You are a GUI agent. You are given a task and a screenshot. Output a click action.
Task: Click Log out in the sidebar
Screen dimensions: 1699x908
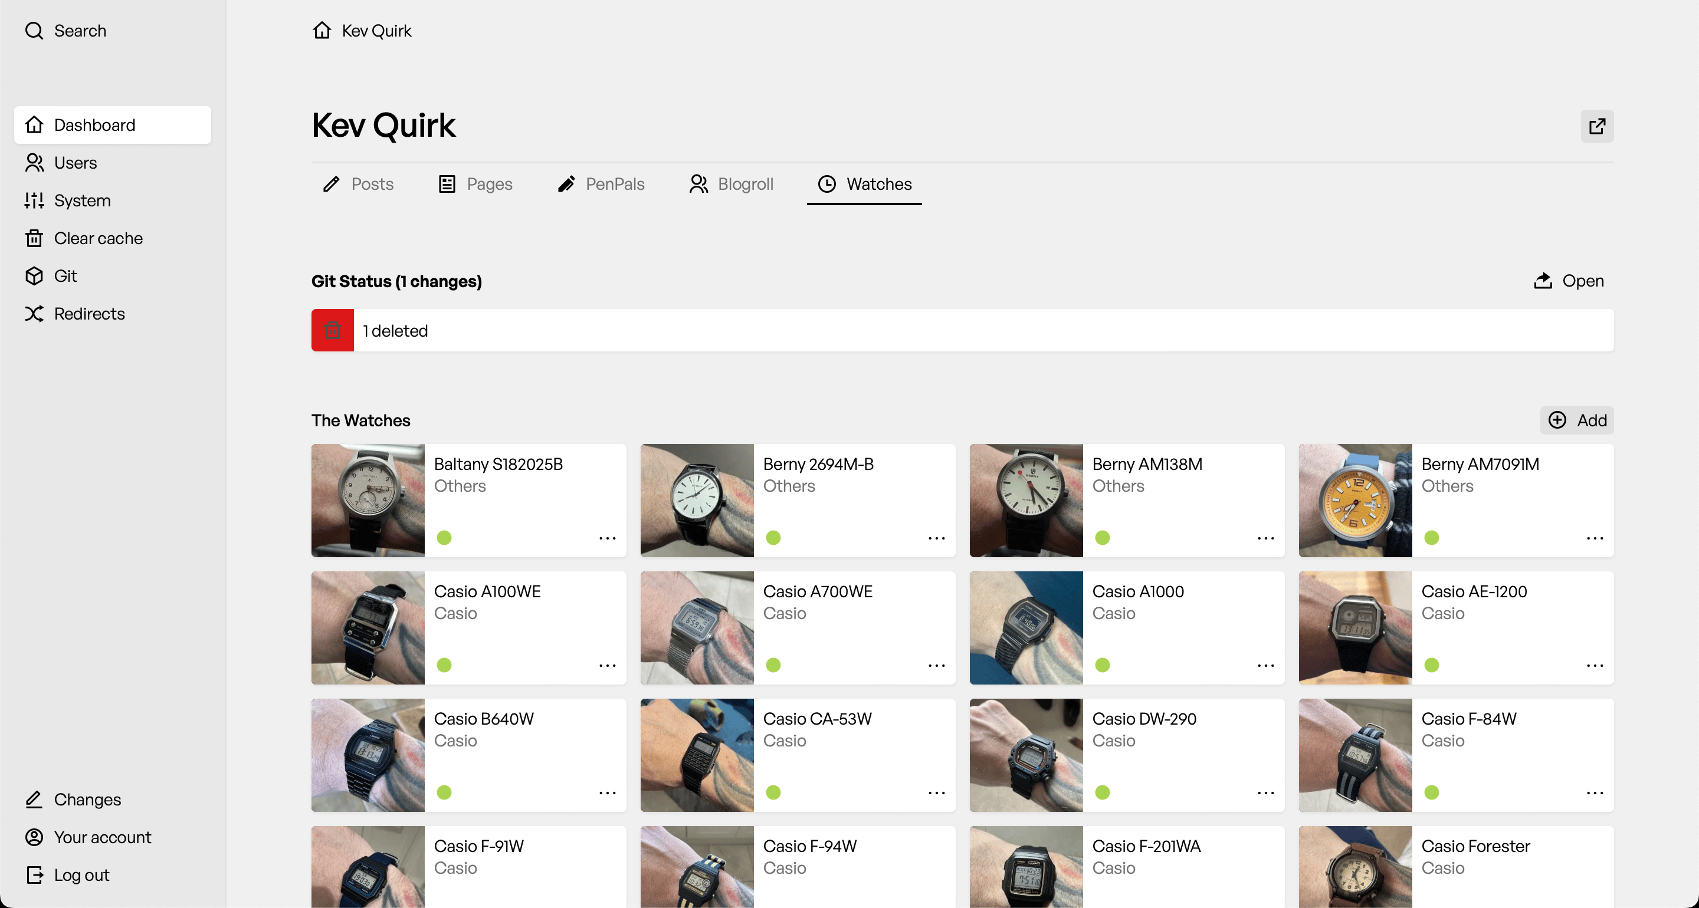coord(113,875)
